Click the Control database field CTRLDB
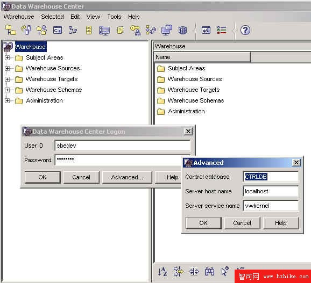 pos(271,177)
